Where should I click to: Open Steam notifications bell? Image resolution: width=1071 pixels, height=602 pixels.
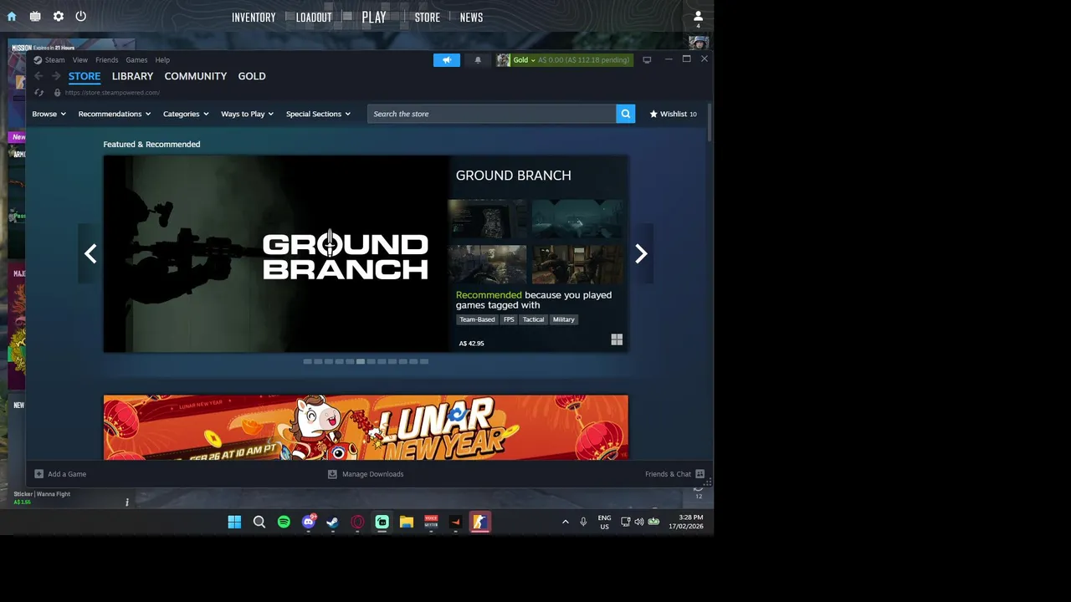click(x=478, y=60)
